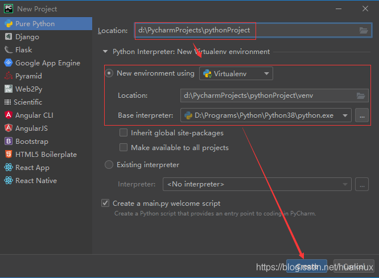Viewport: 379px width, 278px height.
Task: Click the venv Location path field
Action: (x=274, y=96)
